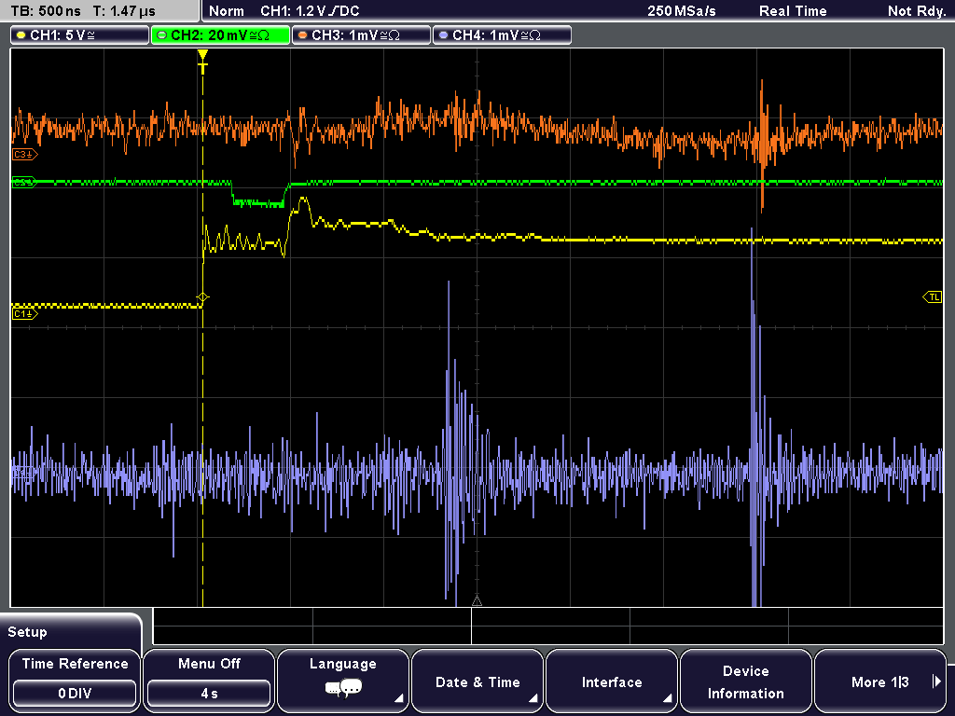Image resolution: width=955 pixels, height=716 pixels.
Task: Open the Interface submenu
Action: [612, 681]
